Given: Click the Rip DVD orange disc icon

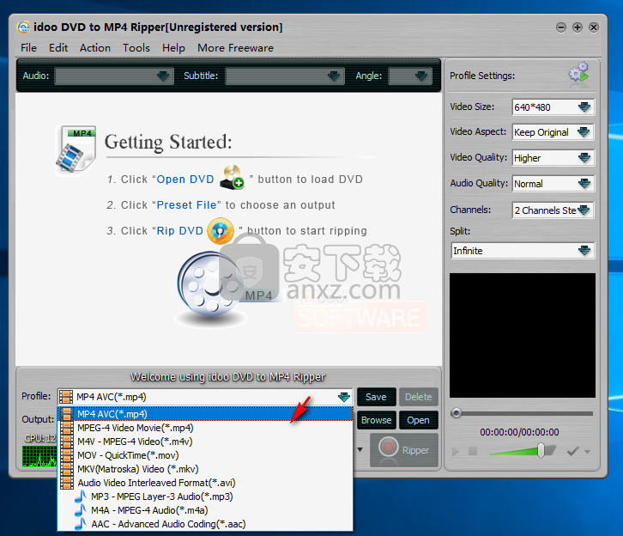Looking at the screenshot, I should click(221, 230).
